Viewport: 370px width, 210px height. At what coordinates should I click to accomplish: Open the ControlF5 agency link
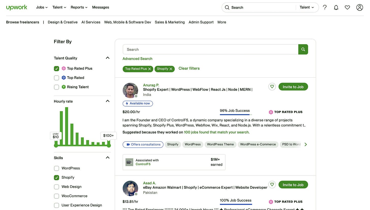point(143,164)
